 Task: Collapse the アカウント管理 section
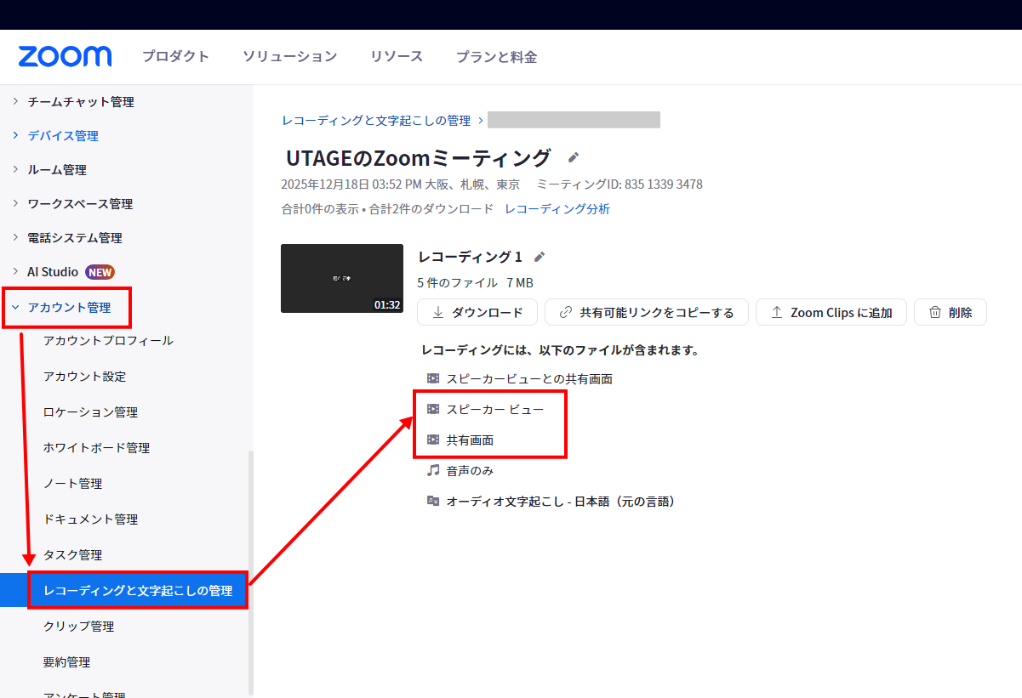(x=15, y=307)
